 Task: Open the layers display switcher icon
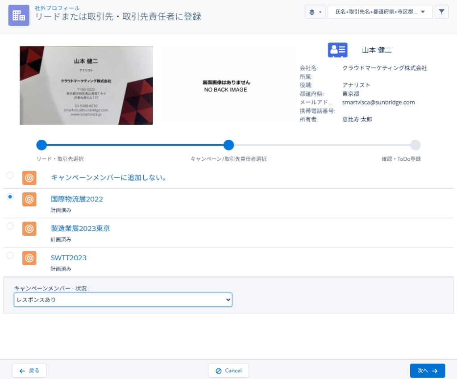[315, 12]
